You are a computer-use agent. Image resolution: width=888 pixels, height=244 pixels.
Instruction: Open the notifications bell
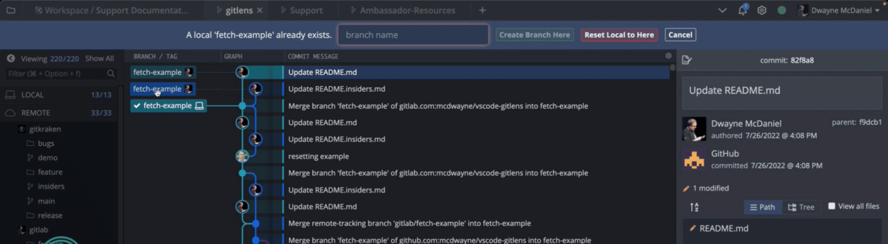click(x=743, y=10)
